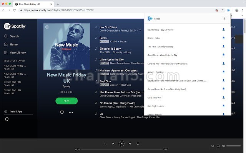
Task: Skip to previous track
Action: (113, 143)
